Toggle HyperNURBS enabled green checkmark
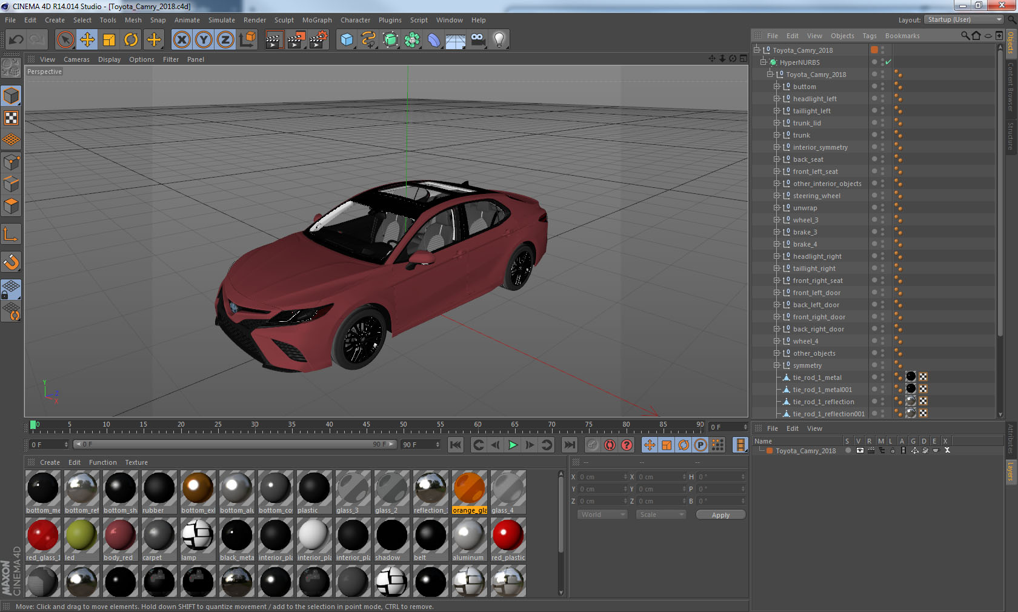 coord(888,62)
